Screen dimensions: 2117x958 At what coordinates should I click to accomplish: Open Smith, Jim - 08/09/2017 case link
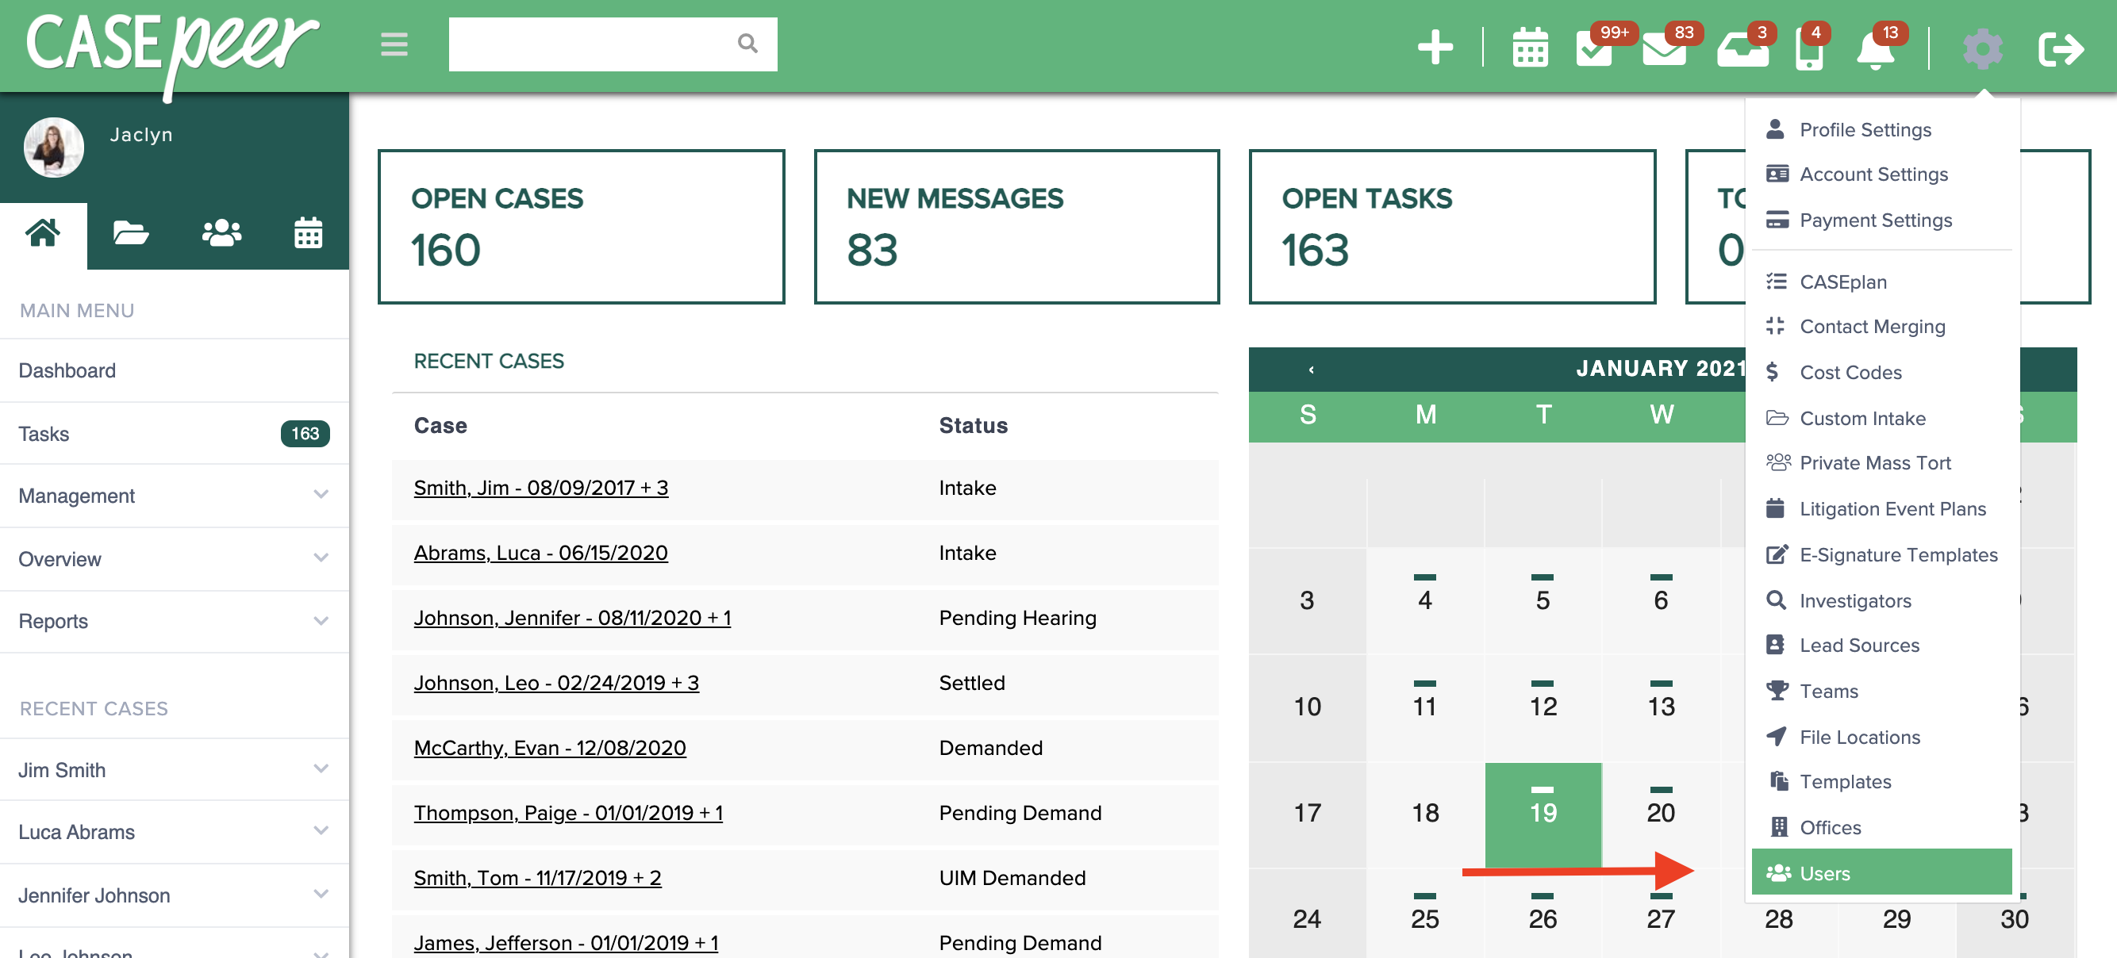tap(540, 488)
